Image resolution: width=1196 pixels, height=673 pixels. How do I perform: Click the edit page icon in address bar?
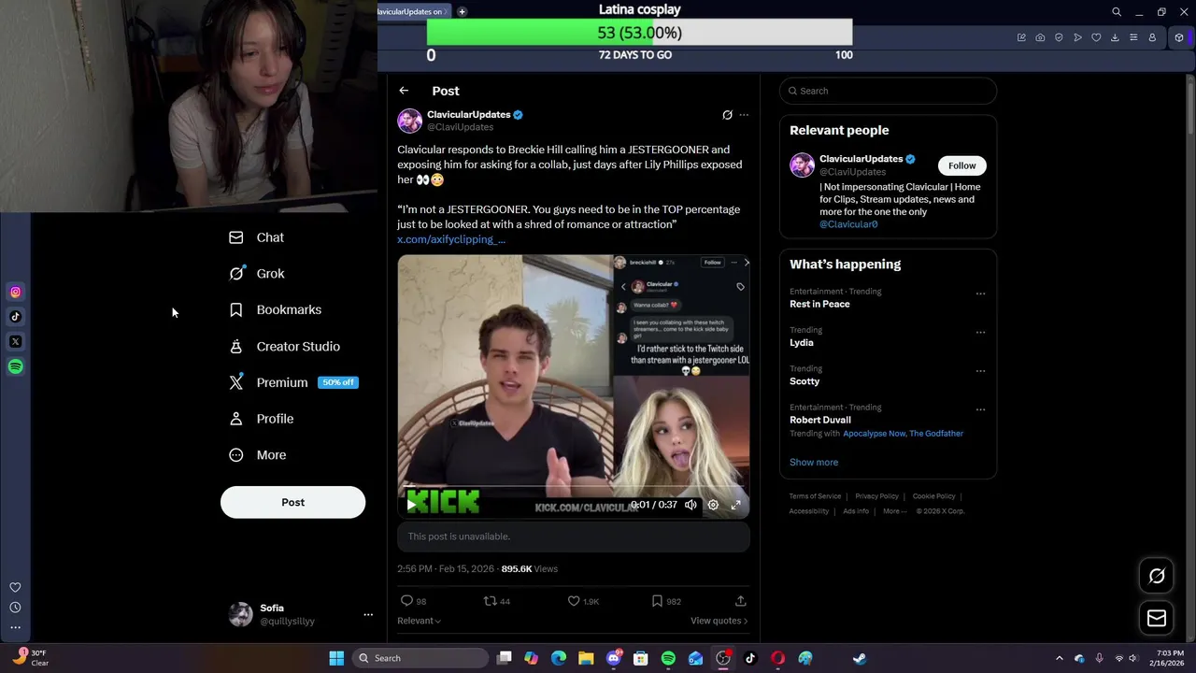[1021, 37]
